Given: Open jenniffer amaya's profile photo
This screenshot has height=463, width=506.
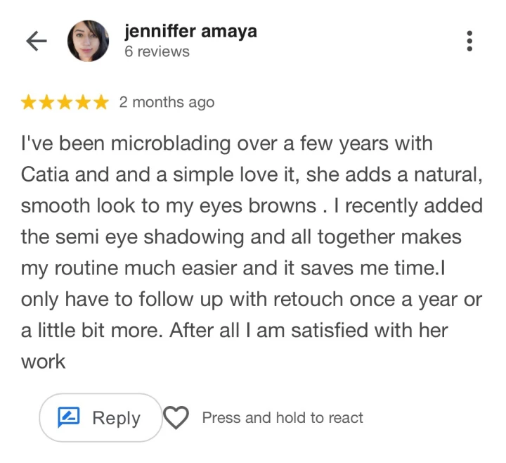Looking at the screenshot, I should pos(89,42).
